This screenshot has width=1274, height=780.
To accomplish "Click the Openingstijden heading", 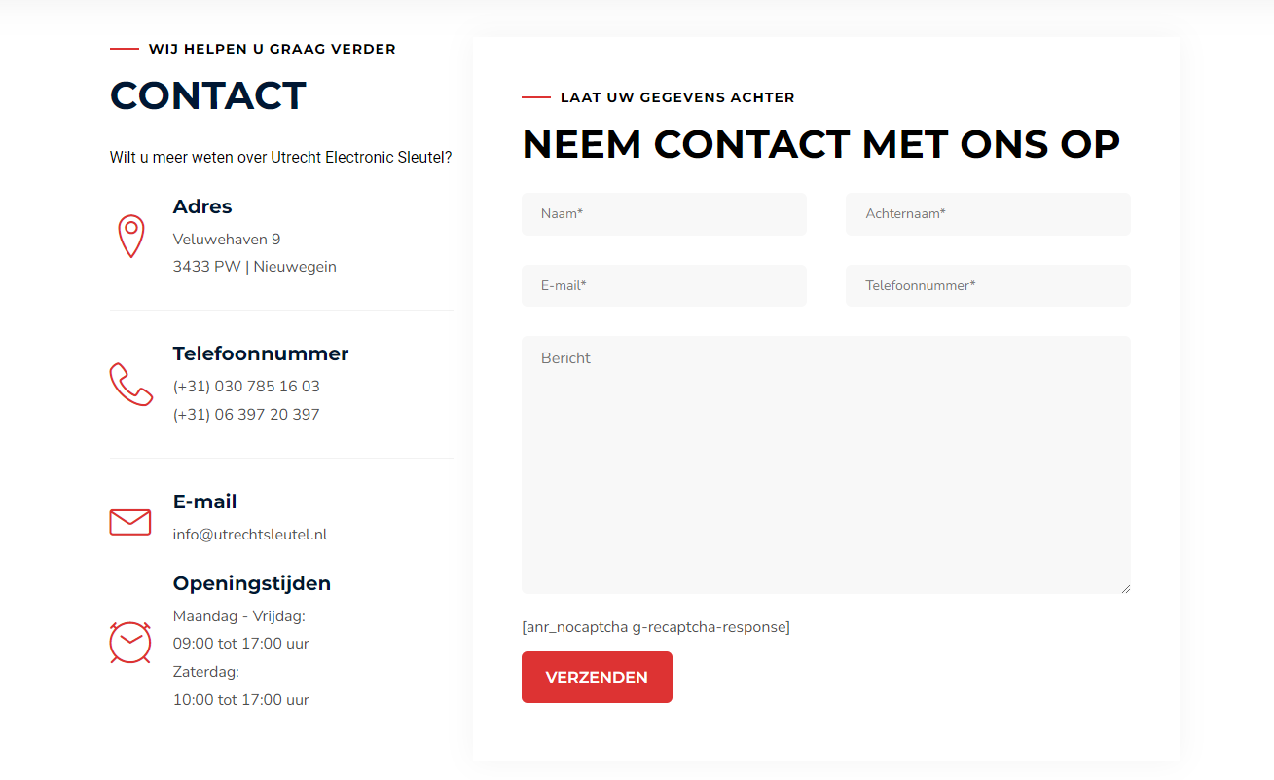I will coord(252,583).
